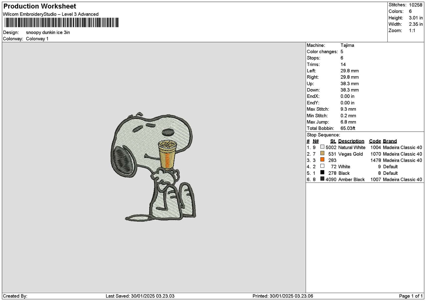This screenshot has height=301, width=426.
Task: Click the 'Stop Sequence:' heading
Action: 323,135
